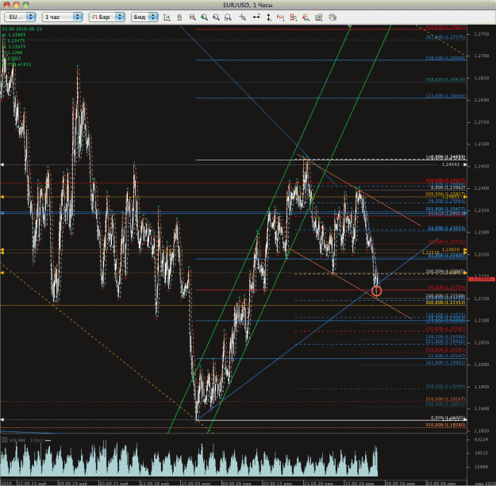
Task: Open the 'Бар' chart type dropdown
Action: pyautogui.click(x=107, y=17)
